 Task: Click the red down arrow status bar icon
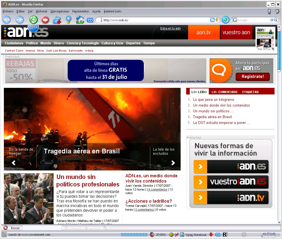tap(211, 234)
